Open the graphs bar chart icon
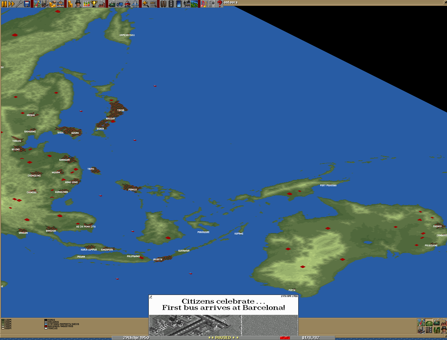447x340 pixels. coord(86,4)
